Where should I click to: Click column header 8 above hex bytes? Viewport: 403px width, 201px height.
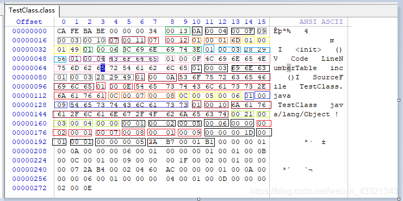point(172,22)
